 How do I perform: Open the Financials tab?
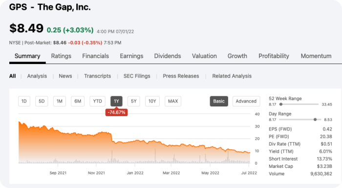96,56
